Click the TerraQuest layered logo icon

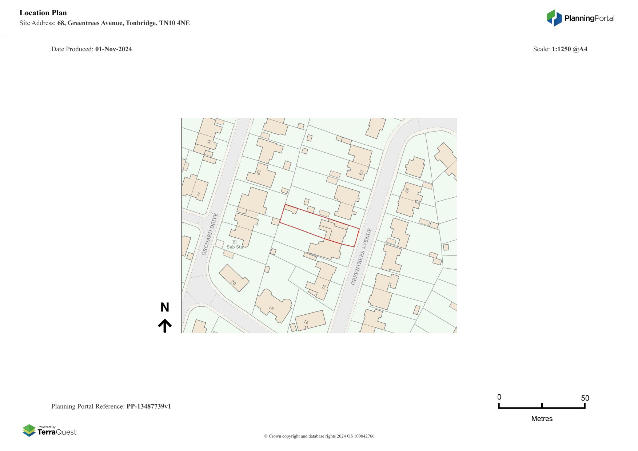coord(29,430)
